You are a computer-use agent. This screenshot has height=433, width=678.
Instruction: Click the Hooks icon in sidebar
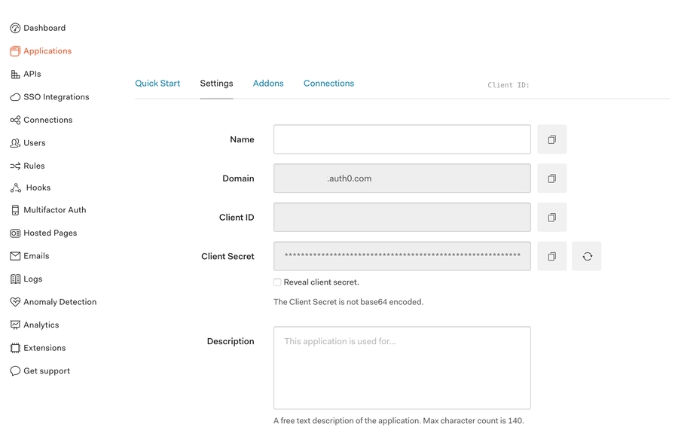tap(15, 188)
